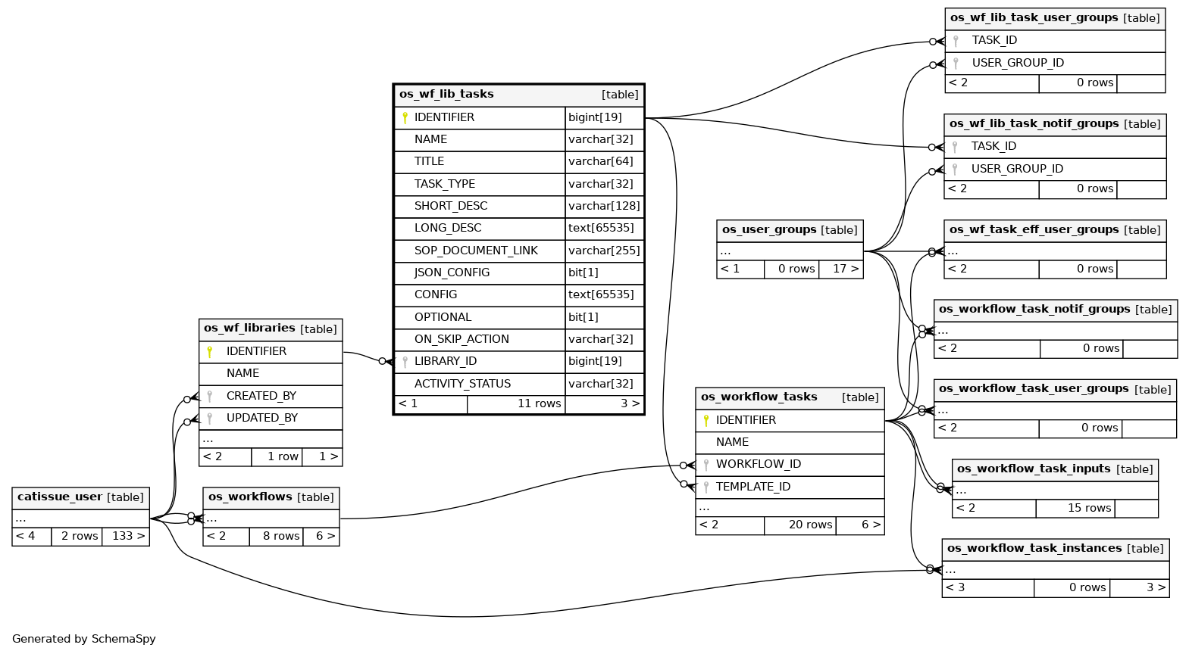Image resolution: width=1189 pixels, height=654 pixels.
Task: Expand the ellipsis row in os_workflow_task_instances
Action: point(1056,570)
